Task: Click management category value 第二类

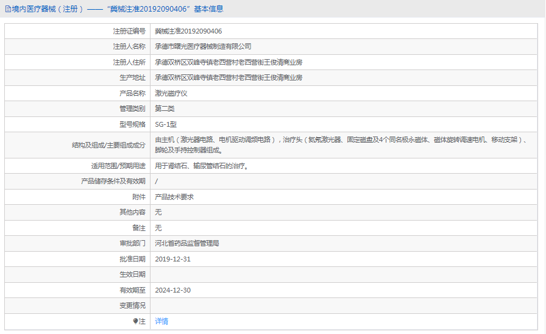Action: (165, 108)
